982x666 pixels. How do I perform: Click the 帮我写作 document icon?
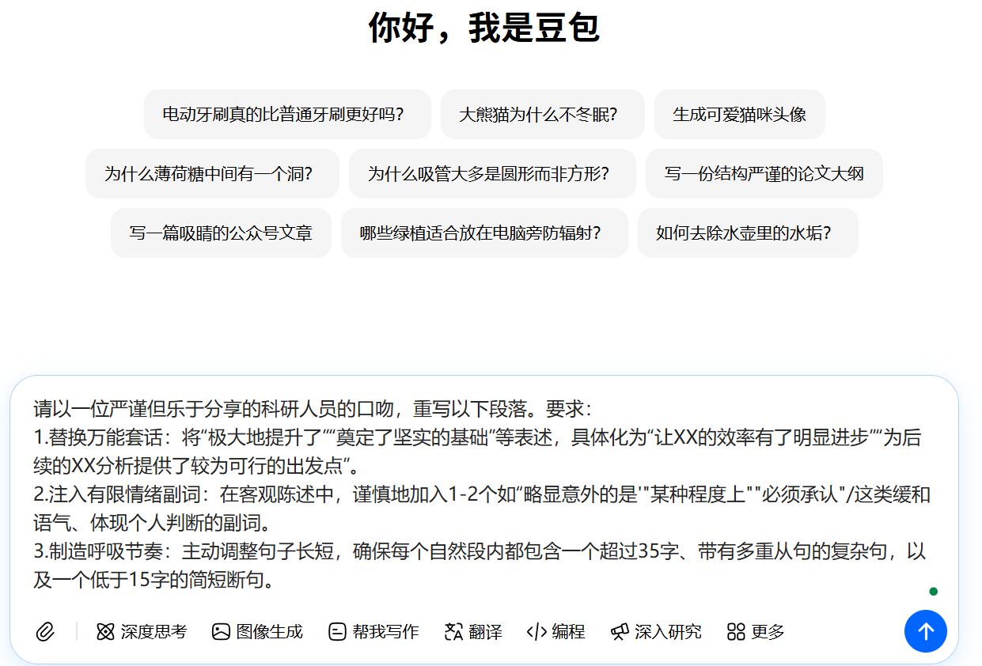(337, 632)
